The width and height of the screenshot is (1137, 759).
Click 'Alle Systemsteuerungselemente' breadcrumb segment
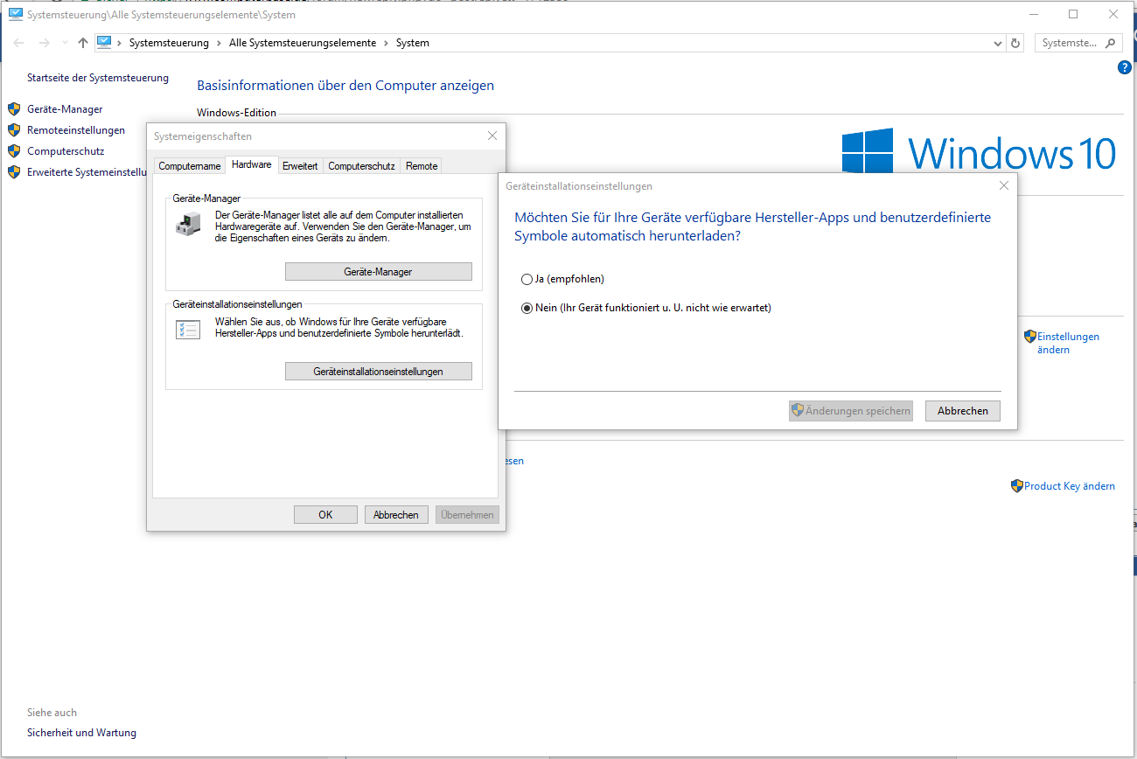coord(303,43)
